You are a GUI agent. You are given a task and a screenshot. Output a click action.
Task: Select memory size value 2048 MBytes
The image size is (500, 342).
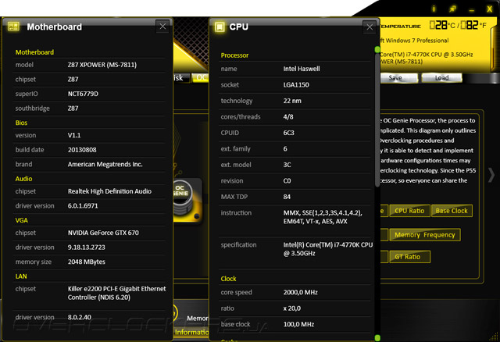(87, 262)
